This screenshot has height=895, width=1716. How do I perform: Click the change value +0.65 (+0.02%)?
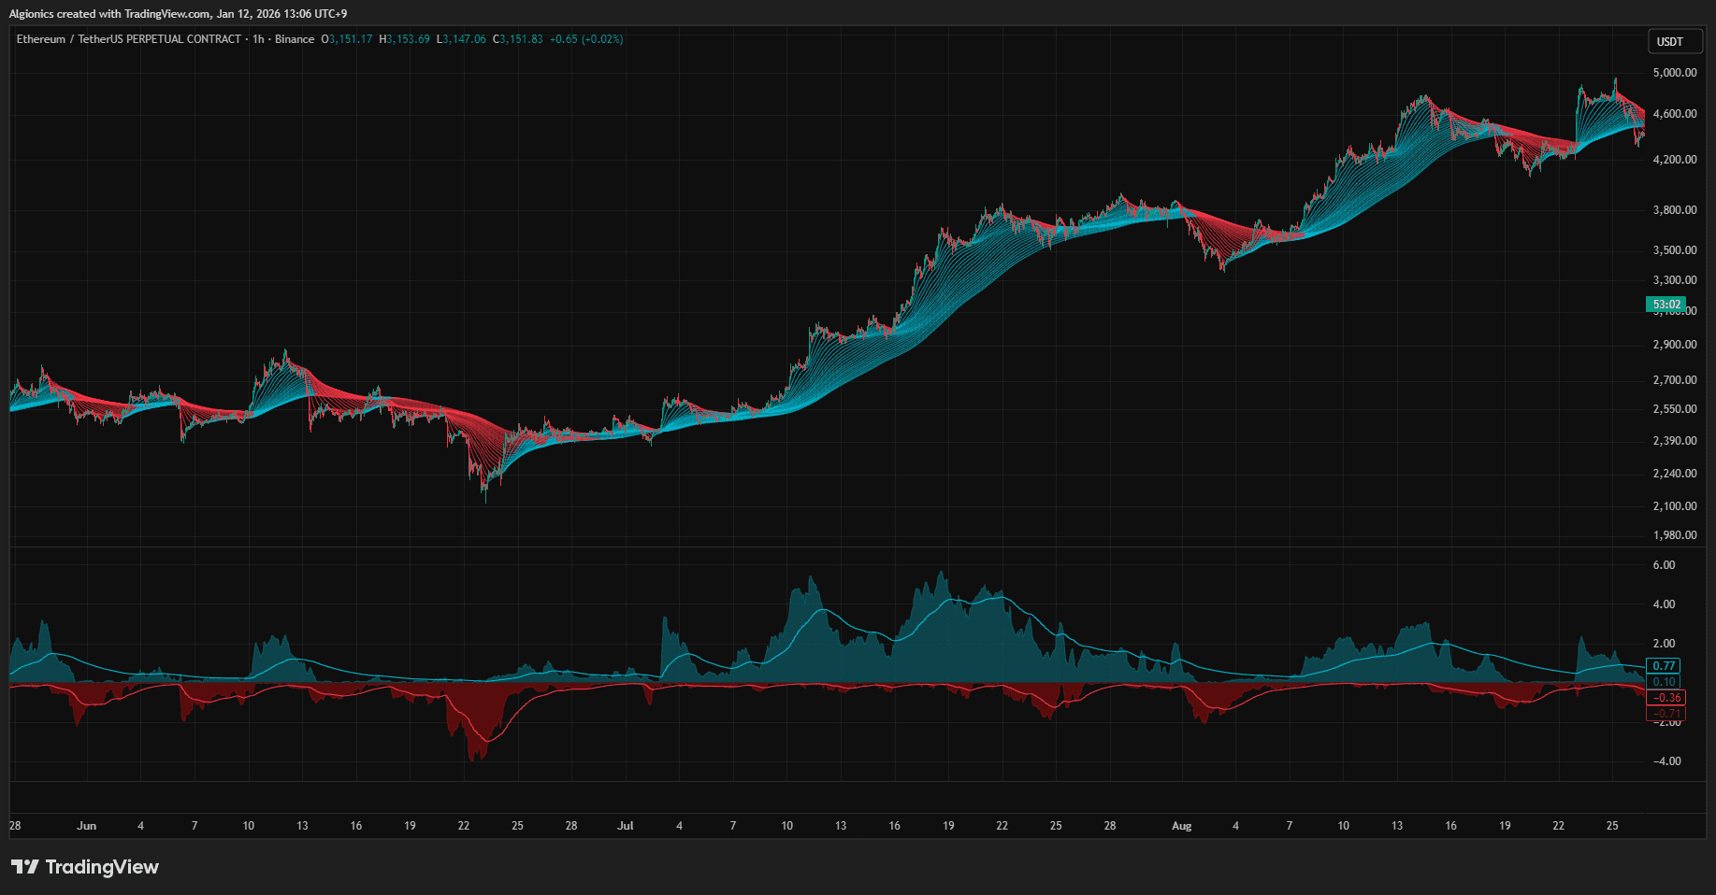coord(586,39)
